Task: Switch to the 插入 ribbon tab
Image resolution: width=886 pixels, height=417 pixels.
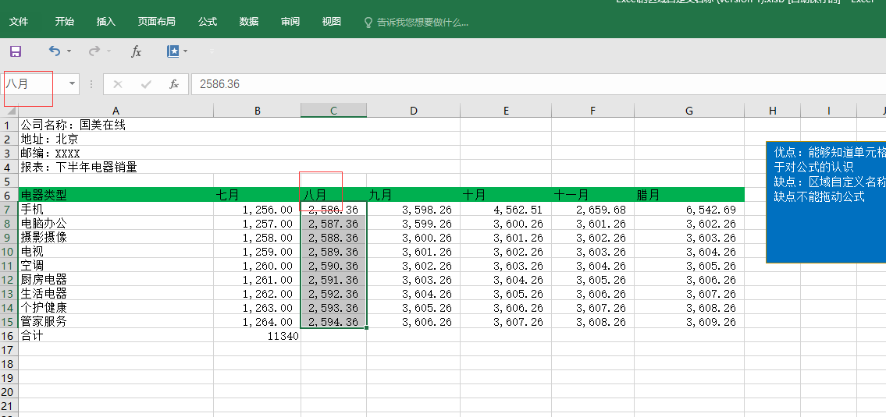Action: point(105,22)
